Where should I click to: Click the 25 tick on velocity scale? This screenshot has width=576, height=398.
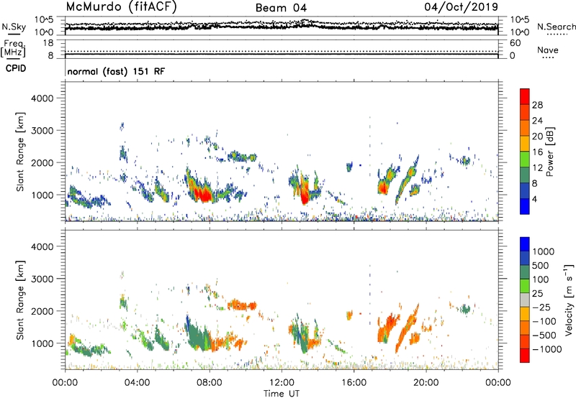point(537,293)
